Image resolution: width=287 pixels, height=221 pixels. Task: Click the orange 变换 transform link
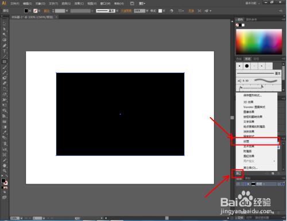pos(191,11)
